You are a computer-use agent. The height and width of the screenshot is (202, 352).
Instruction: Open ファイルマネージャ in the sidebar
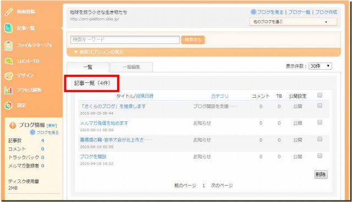pyautogui.click(x=35, y=45)
